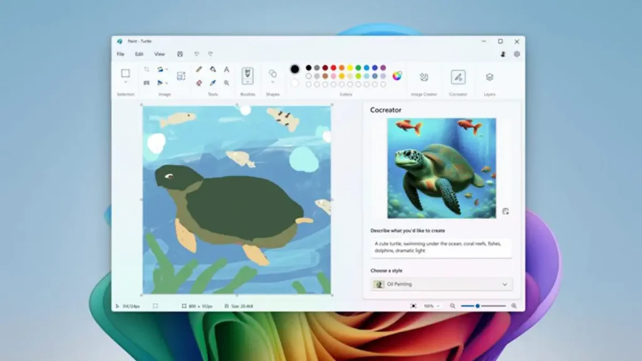Select the Fill bucket tool
Screen dimensions: 642x361
click(213, 70)
